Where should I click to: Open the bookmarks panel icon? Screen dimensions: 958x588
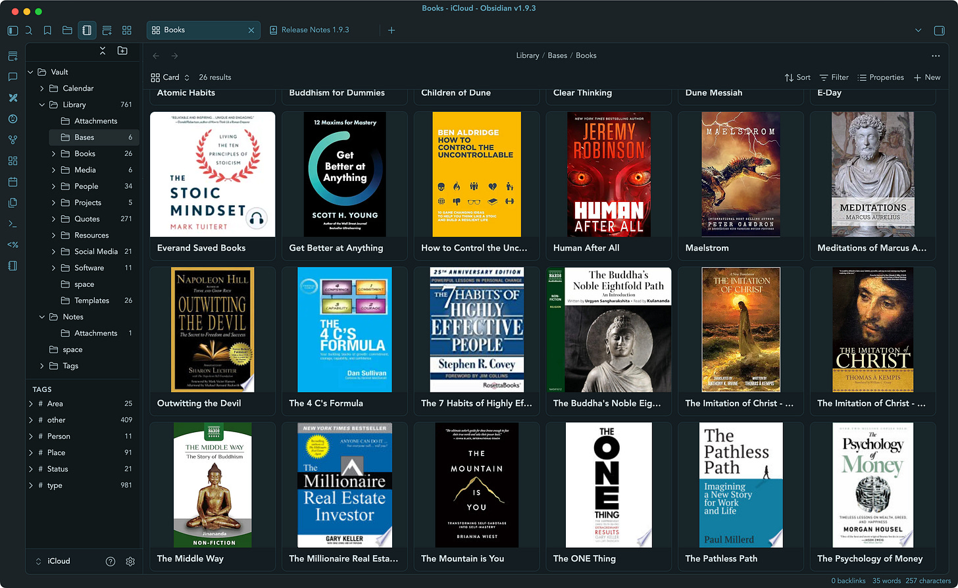47,30
